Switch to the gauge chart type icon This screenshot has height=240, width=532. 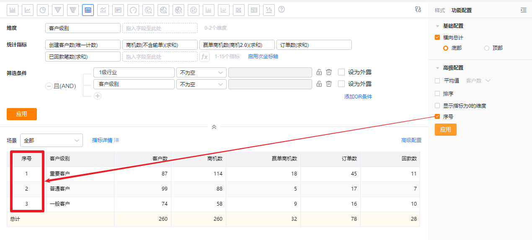133,10
